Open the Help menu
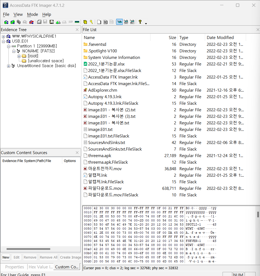Image resolution: width=260 pixels, height=276 pixels. coord(47,14)
